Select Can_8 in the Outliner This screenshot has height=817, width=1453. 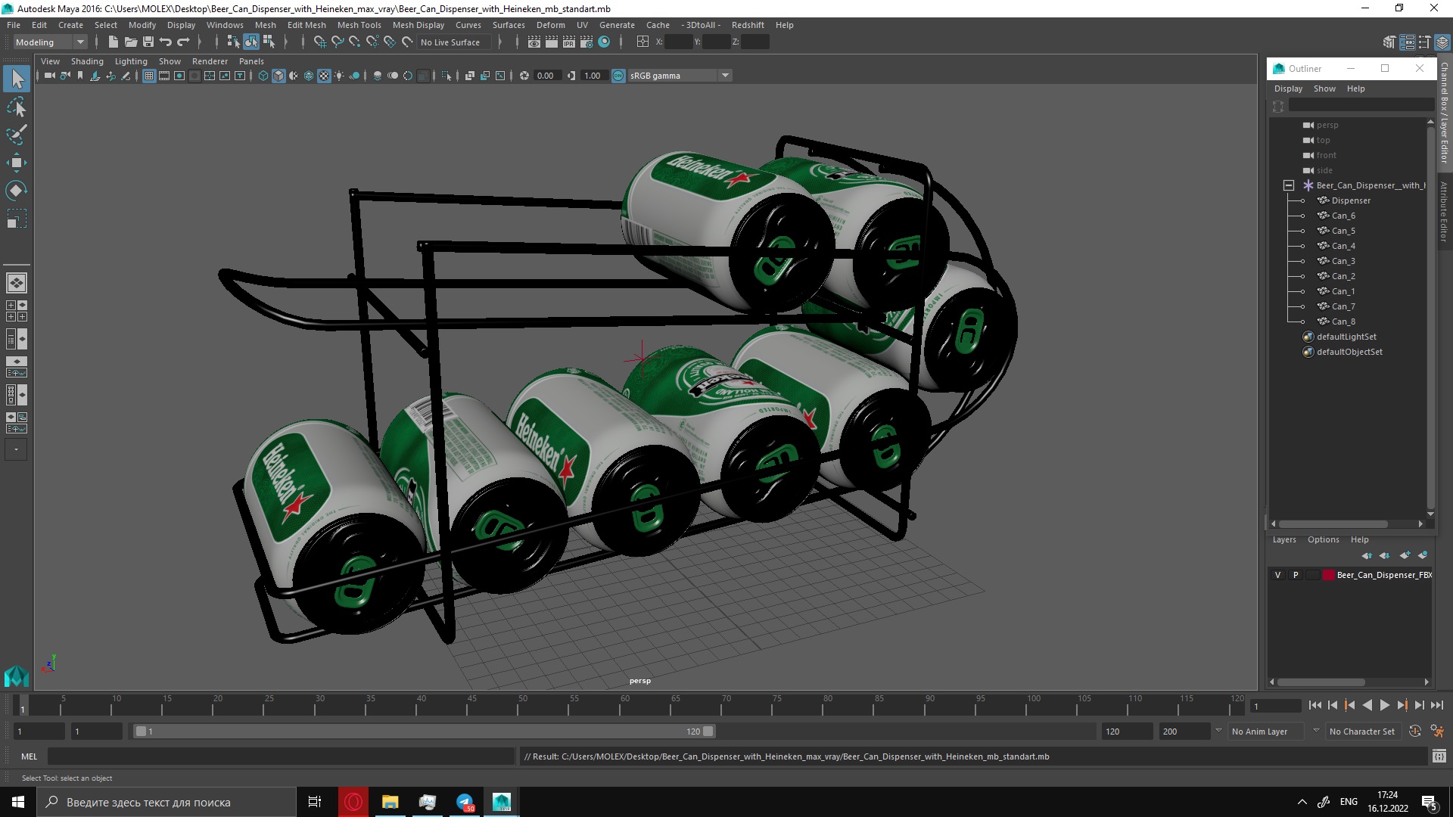1343,322
